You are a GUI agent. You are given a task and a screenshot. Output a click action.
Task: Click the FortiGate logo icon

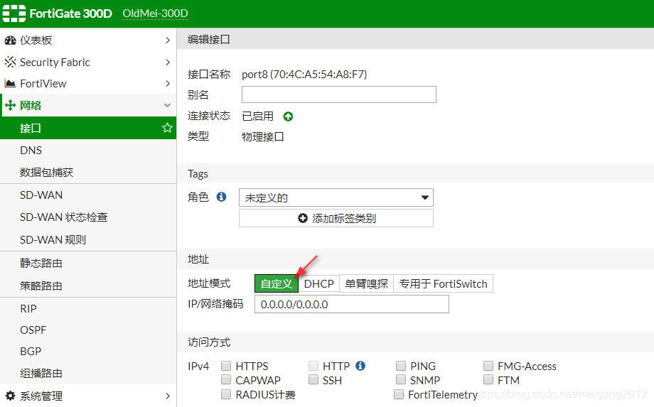pos(14,13)
